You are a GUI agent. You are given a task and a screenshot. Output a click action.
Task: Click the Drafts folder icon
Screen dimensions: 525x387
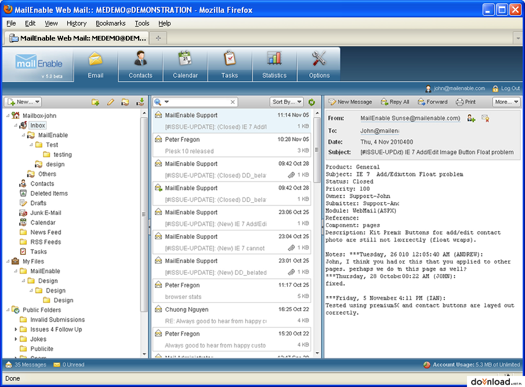click(23, 203)
